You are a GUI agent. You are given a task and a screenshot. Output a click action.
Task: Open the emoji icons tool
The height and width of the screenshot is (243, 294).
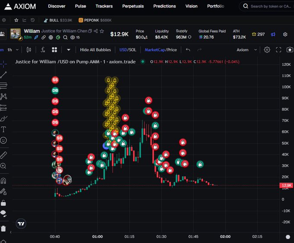click(x=3, y=140)
